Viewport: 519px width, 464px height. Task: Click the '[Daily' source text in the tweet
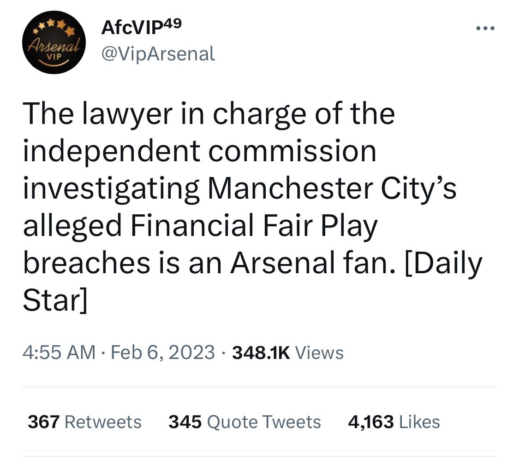pos(443,263)
